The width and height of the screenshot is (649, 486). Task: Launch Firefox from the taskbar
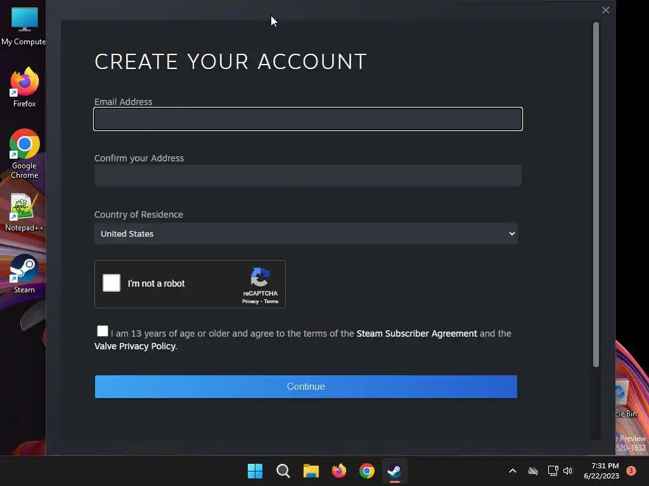click(339, 471)
